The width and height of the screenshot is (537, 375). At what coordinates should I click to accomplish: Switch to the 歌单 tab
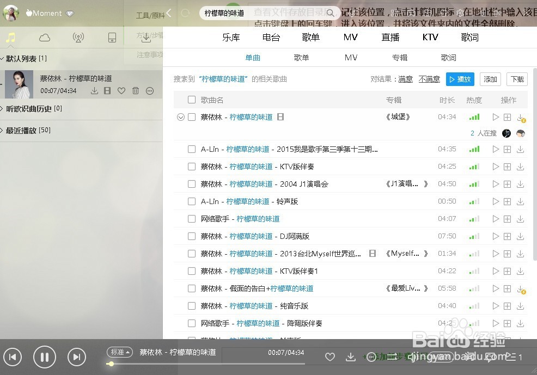pyautogui.click(x=301, y=57)
